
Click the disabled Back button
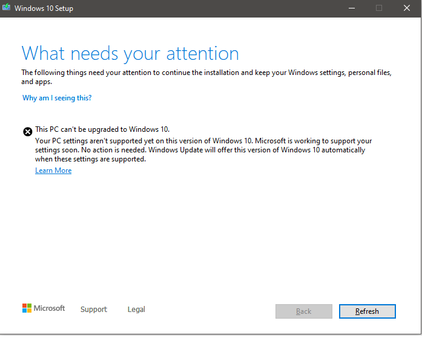(303, 311)
